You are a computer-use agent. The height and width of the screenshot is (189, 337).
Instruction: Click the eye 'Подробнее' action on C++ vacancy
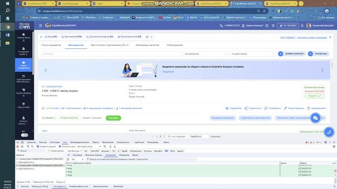point(233,108)
